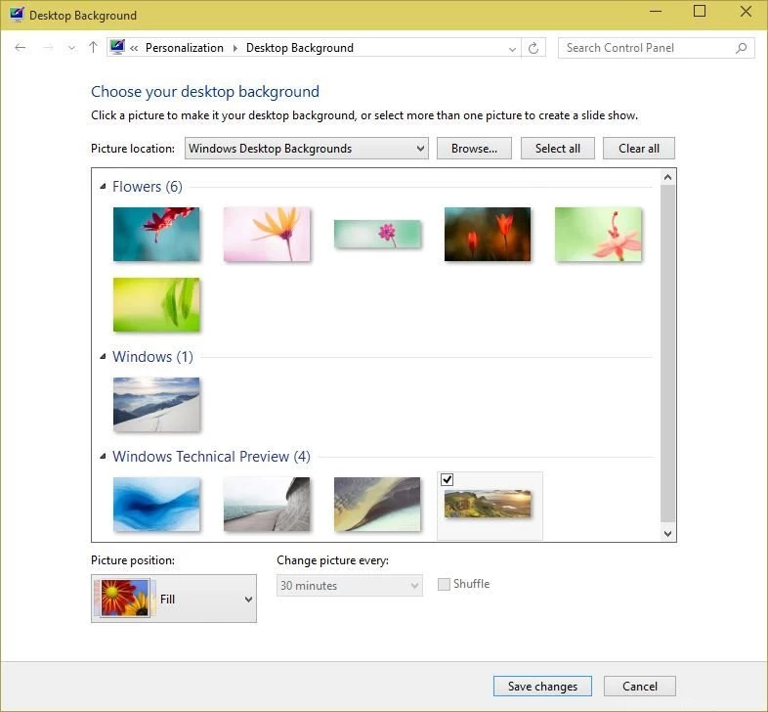768x712 pixels.
Task: Uncheck the selected landscape wallpaper checkbox
Action: 448,480
